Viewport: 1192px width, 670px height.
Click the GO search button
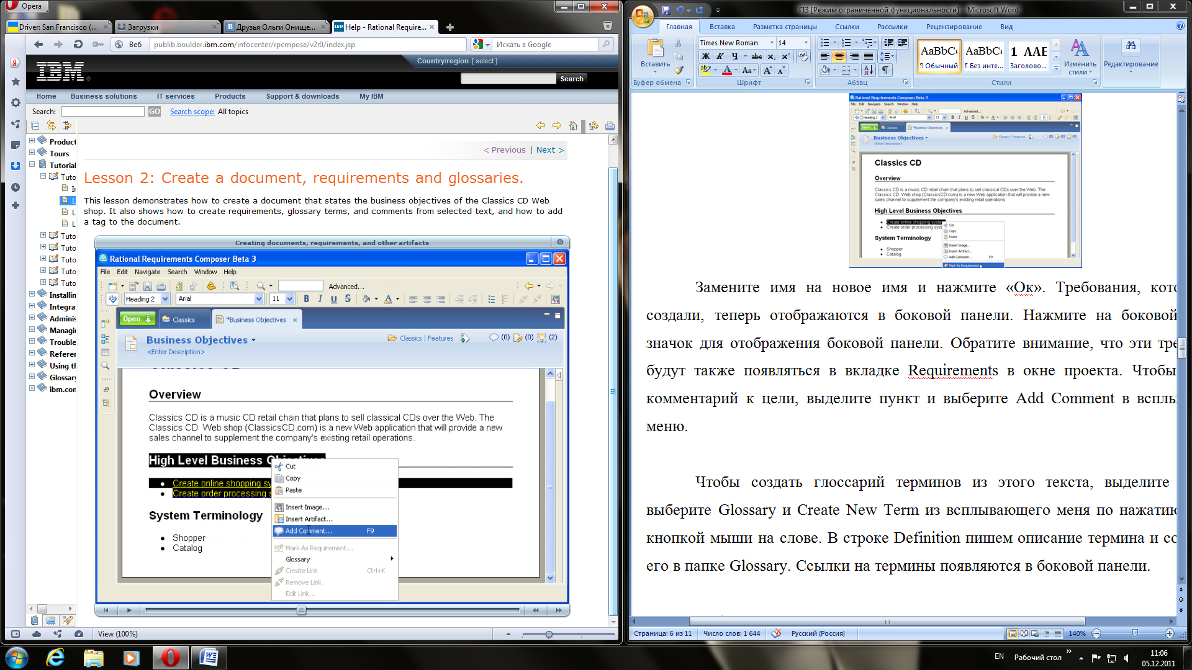pyautogui.click(x=154, y=112)
